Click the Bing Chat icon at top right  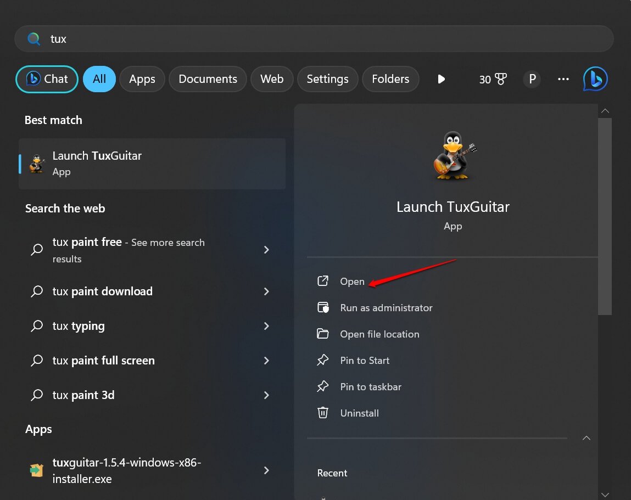pos(595,79)
